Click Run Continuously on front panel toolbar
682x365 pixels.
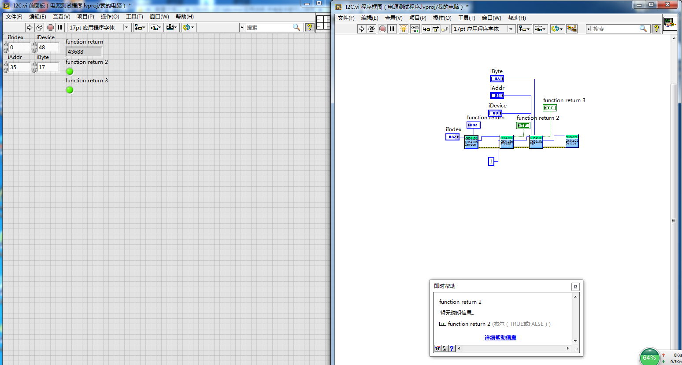click(x=39, y=27)
